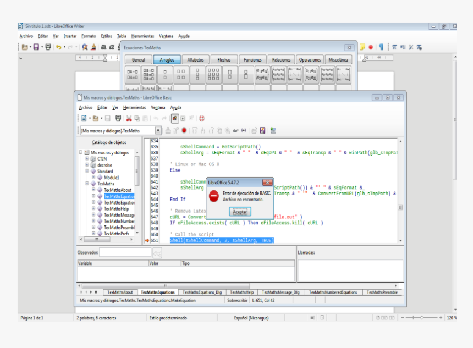Viewport: 473px width, 348px height.
Task: Click Sobrescribir mode in Basic status bar
Action: point(238,300)
